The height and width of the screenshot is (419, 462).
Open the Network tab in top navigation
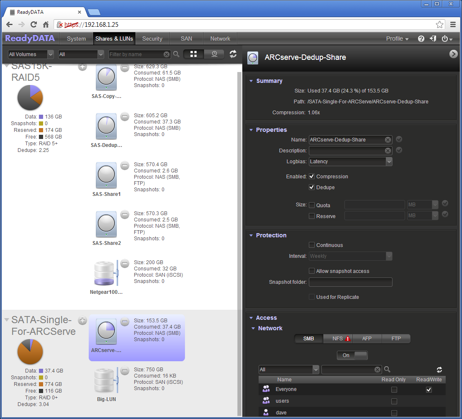click(x=220, y=39)
